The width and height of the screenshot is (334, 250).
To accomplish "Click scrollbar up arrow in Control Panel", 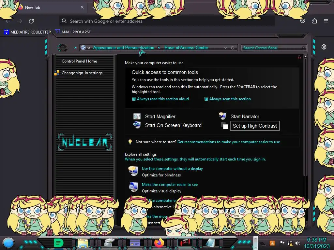I will (x=305, y=57).
